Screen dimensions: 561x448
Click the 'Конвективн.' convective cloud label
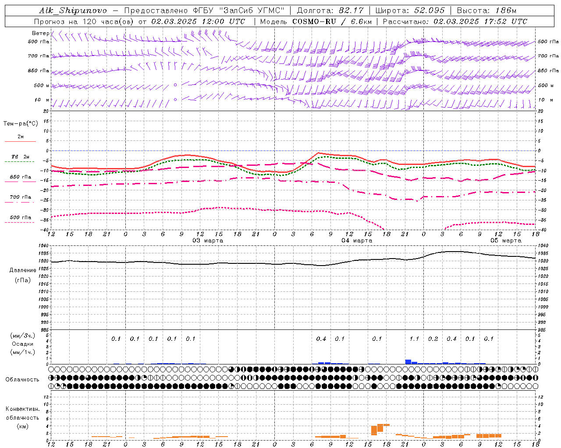tap(22, 409)
